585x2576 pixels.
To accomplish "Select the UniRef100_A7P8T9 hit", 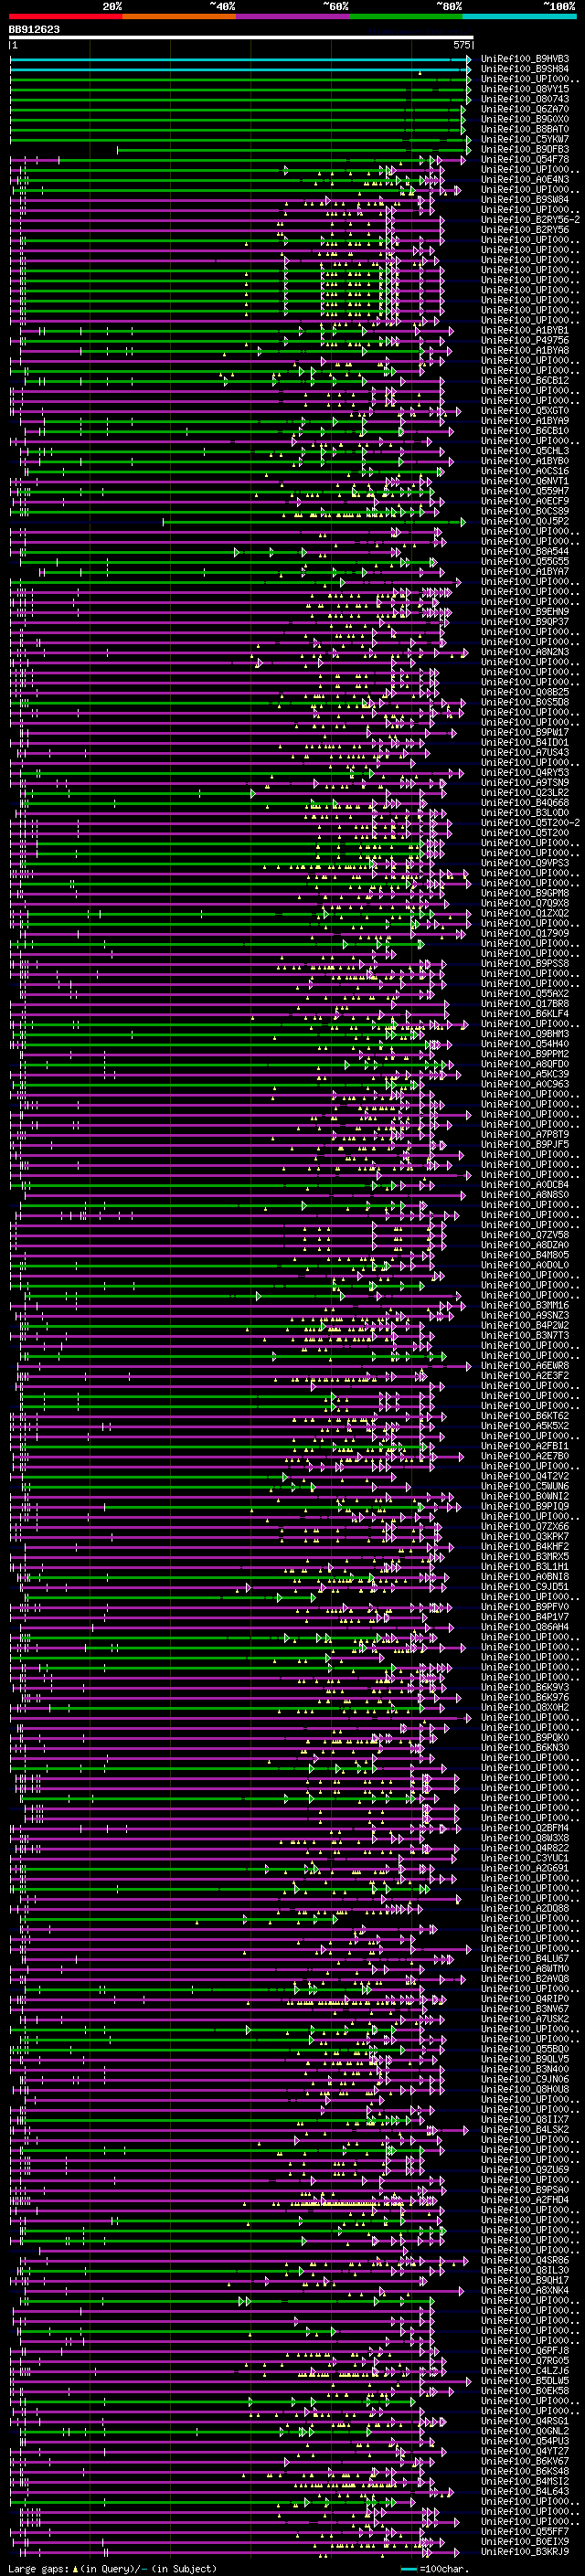I will coord(525,1134).
